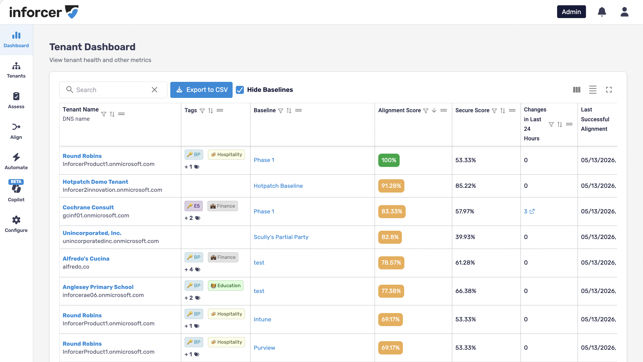
Task: Open Alfredo's Cucina tenant link
Action: [86, 259]
